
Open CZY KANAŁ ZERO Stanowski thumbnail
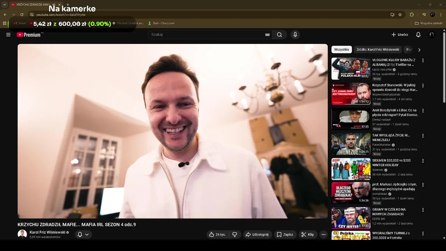click(351, 94)
